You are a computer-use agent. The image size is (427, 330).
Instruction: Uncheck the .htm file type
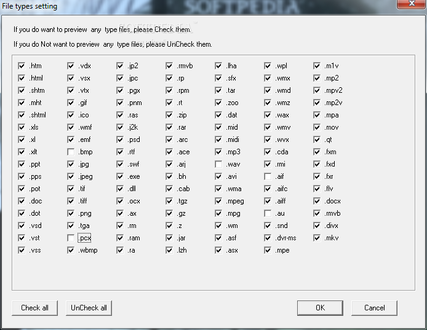coord(22,66)
